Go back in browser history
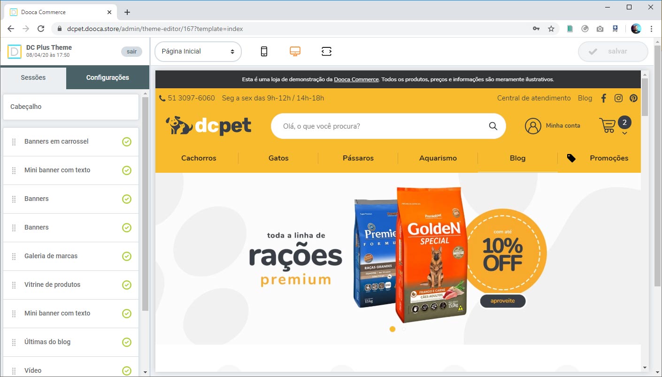 pos(11,29)
